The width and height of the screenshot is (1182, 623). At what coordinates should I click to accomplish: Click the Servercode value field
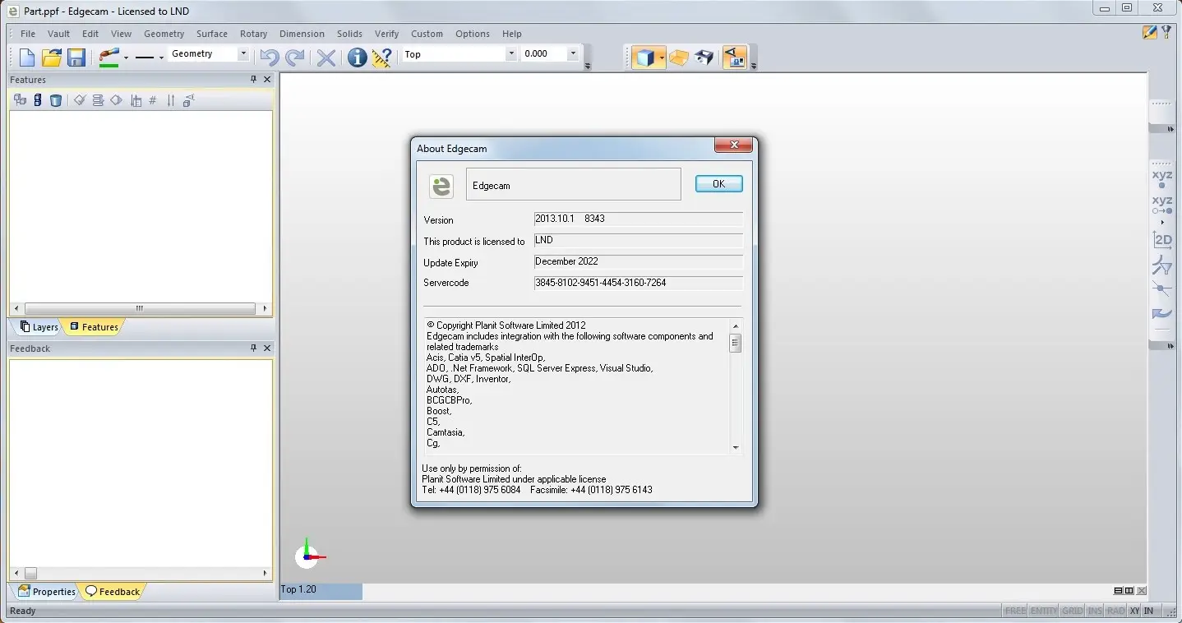pos(638,283)
